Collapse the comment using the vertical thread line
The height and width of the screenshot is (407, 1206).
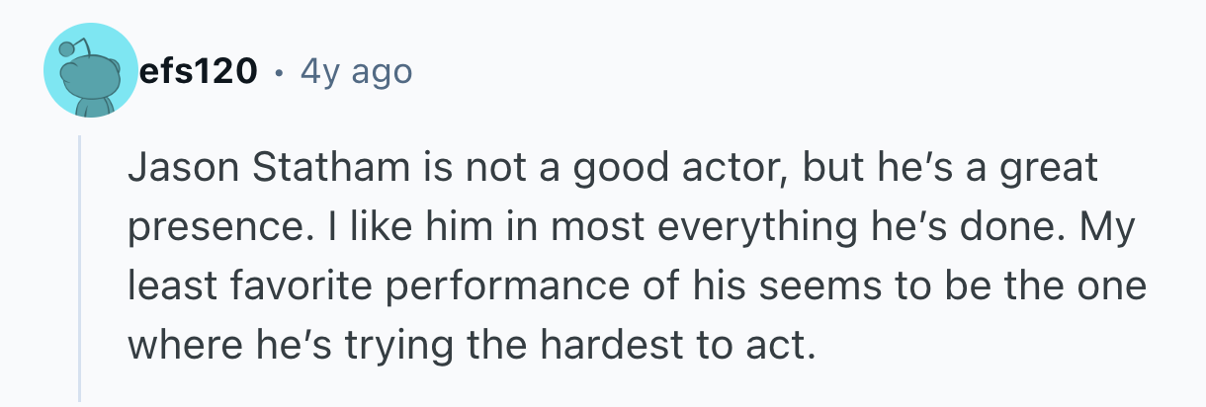(80, 267)
